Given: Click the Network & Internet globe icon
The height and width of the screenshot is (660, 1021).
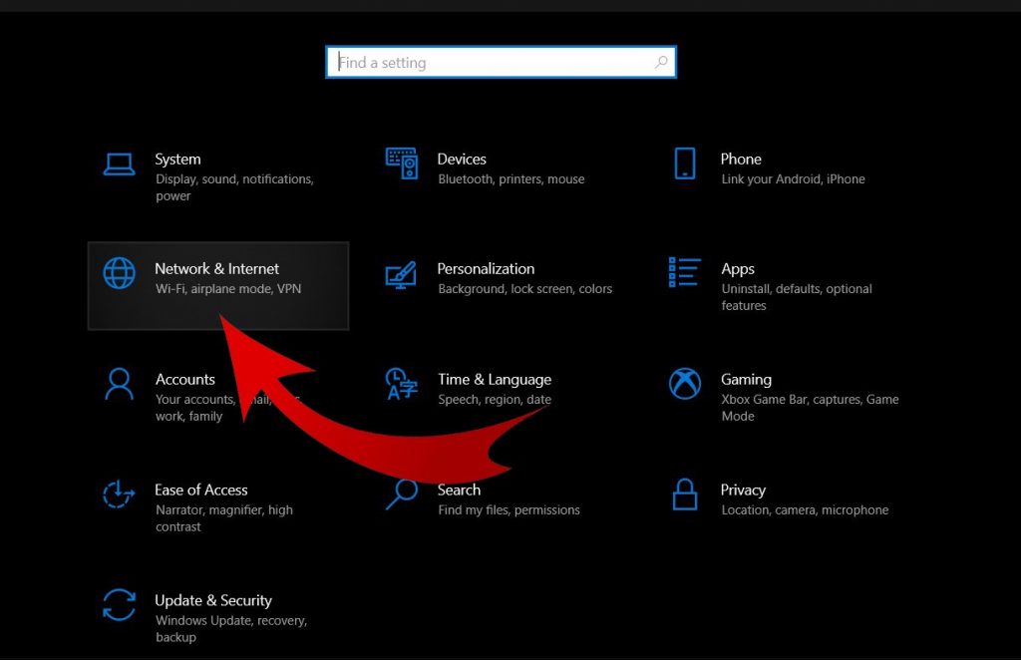Looking at the screenshot, I should [x=120, y=273].
